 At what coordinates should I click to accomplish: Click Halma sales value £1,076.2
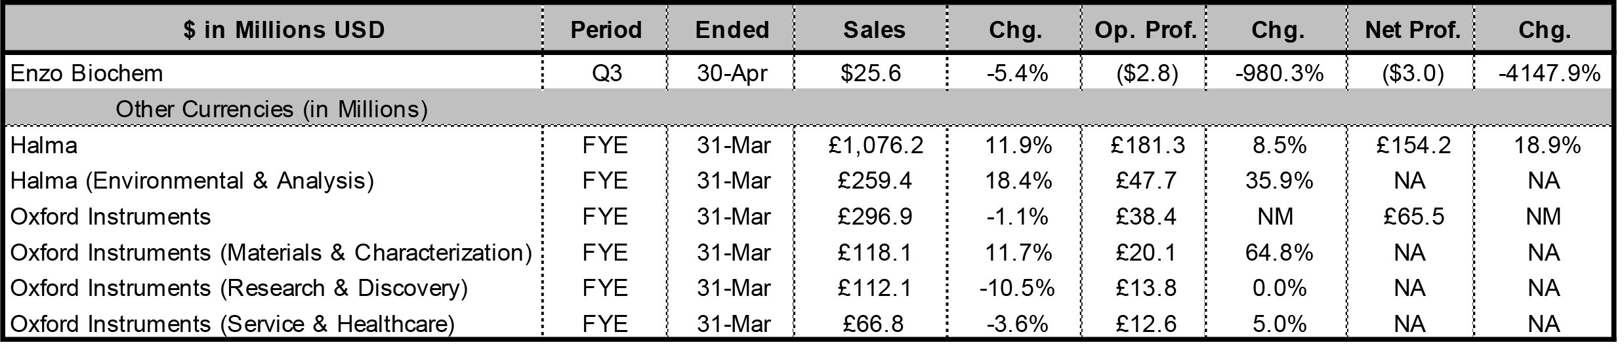[876, 145]
